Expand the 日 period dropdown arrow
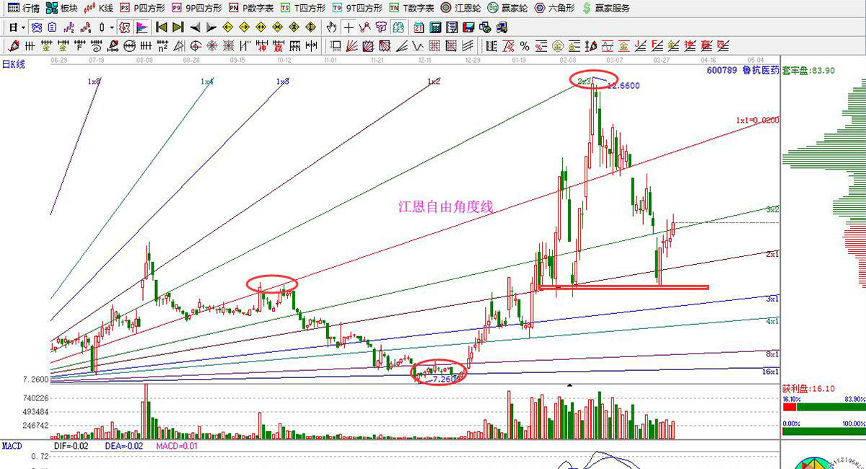The height and width of the screenshot is (469, 866). 23,27
